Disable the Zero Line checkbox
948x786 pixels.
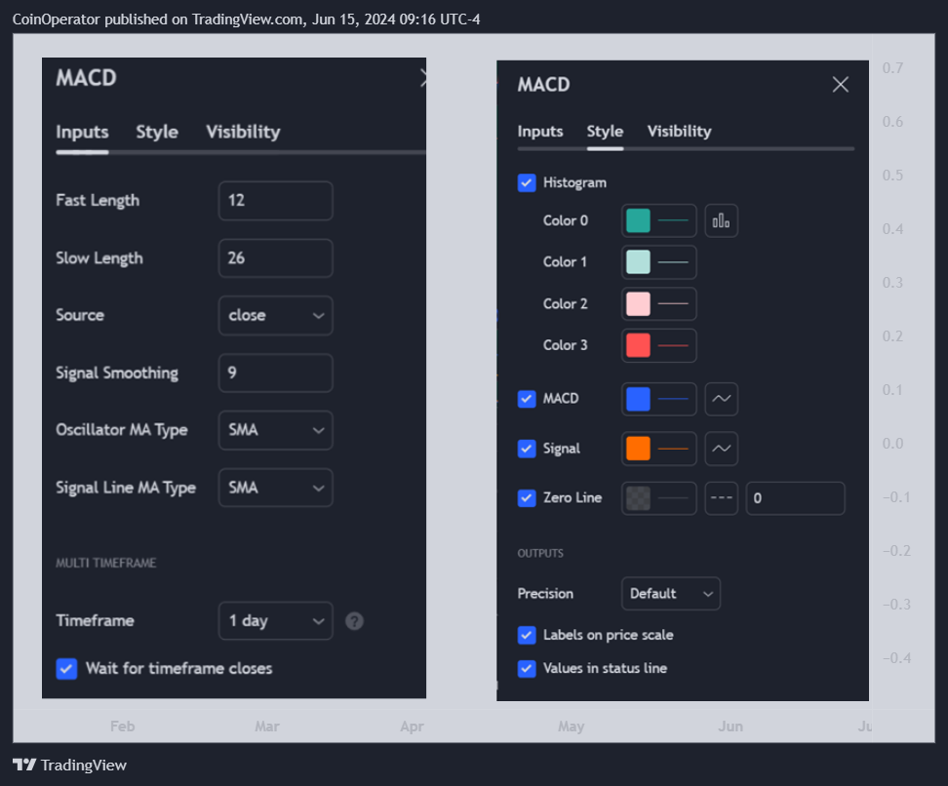click(527, 498)
